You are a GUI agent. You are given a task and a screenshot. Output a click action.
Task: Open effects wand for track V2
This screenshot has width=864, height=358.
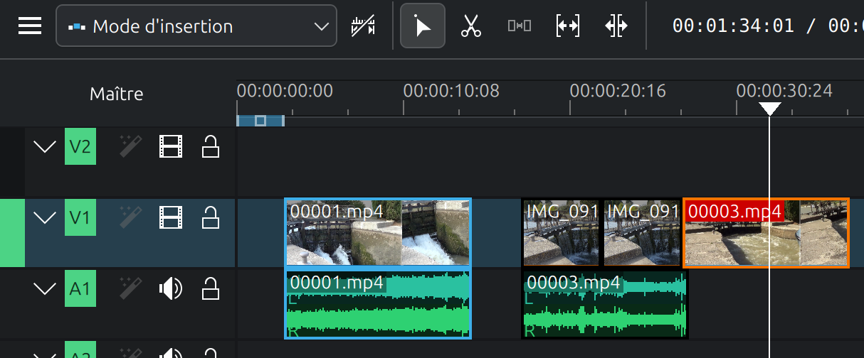pyautogui.click(x=130, y=147)
